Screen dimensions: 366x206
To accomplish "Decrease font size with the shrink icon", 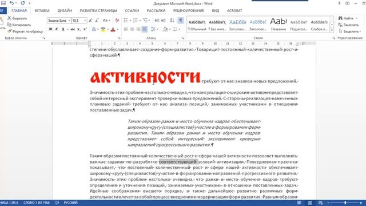I will click(97, 21).
